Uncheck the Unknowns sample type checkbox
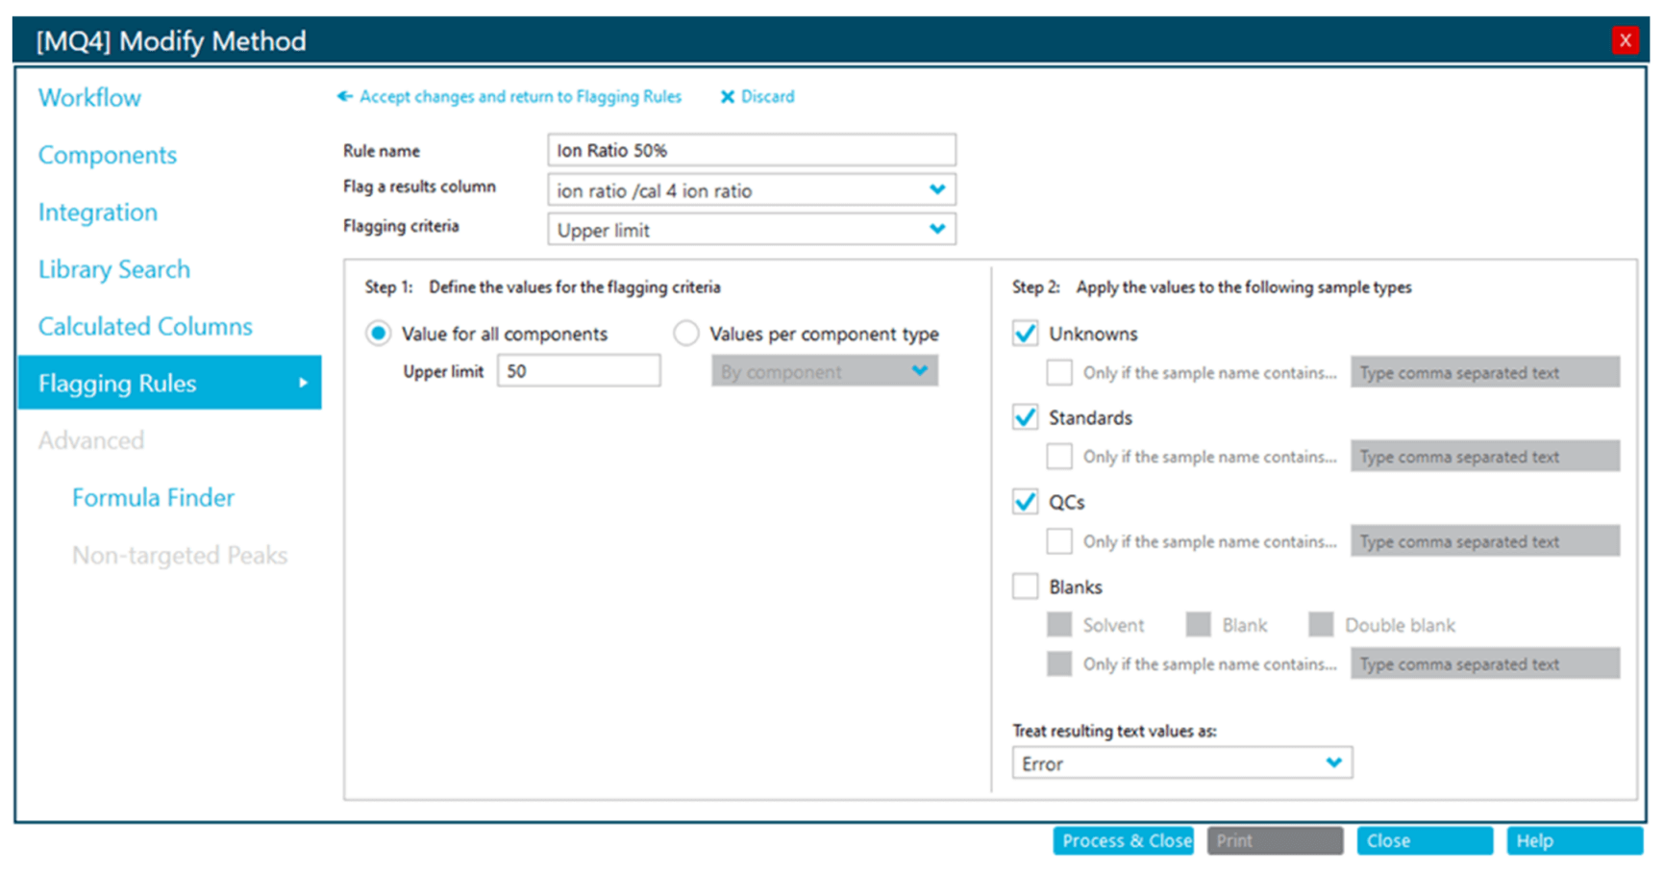 coord(1026,334)
